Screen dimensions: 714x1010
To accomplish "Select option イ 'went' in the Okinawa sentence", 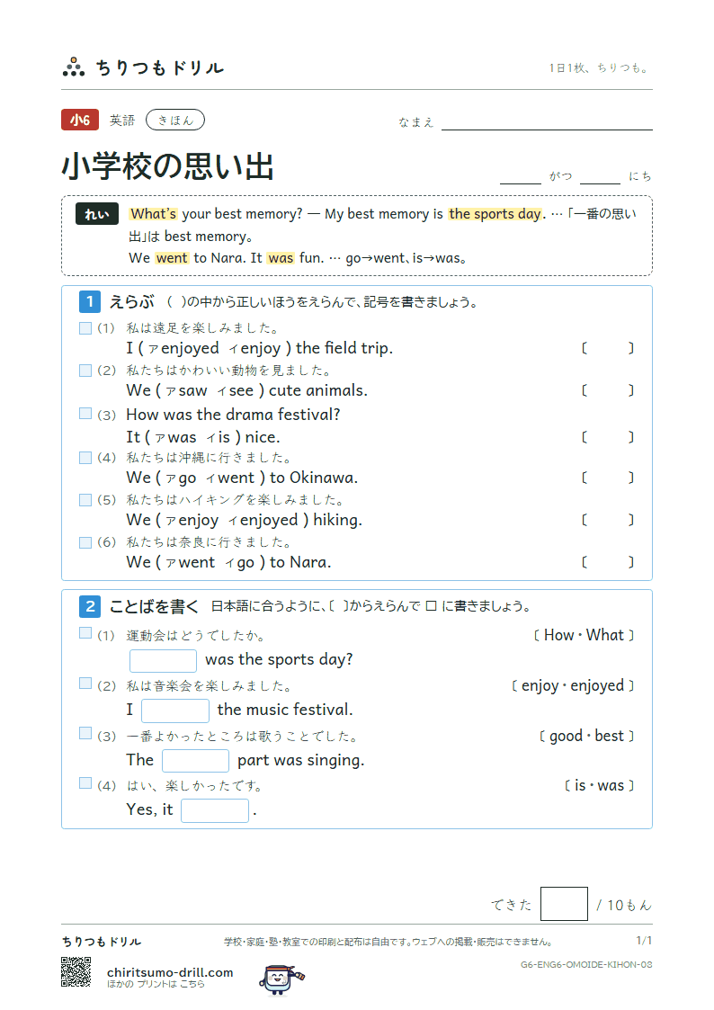I will click(230, 478).
